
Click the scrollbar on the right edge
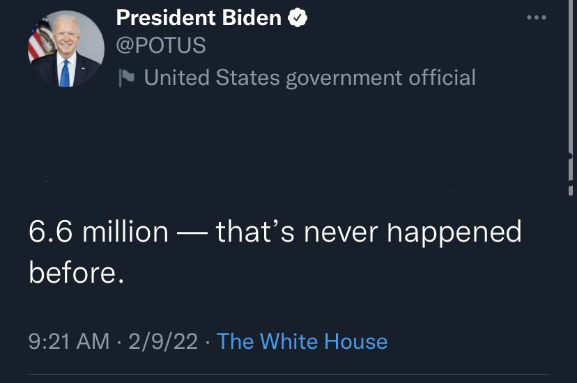pyautogui.click(x=571, y=174)
